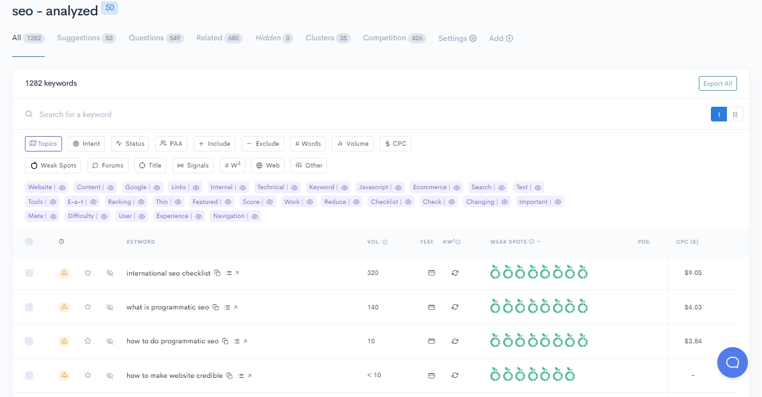Switch to the Suggestions tab
This screenshot has height=397, width=762.
tap(86, 38)
